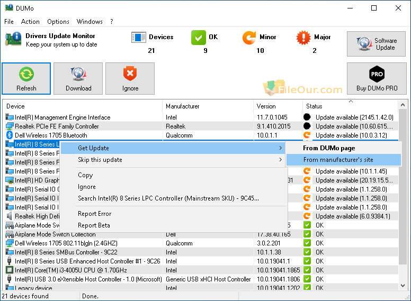Click the Devices monitor icon
The width and height of the screenshot is (411, 301).
[138, 38]
